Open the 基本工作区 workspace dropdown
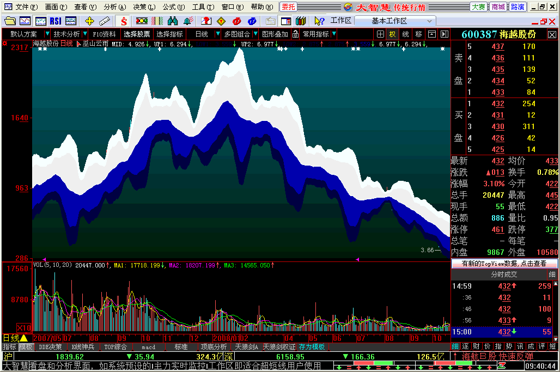Viewport: 560px width, 372px height. (395, 21)
